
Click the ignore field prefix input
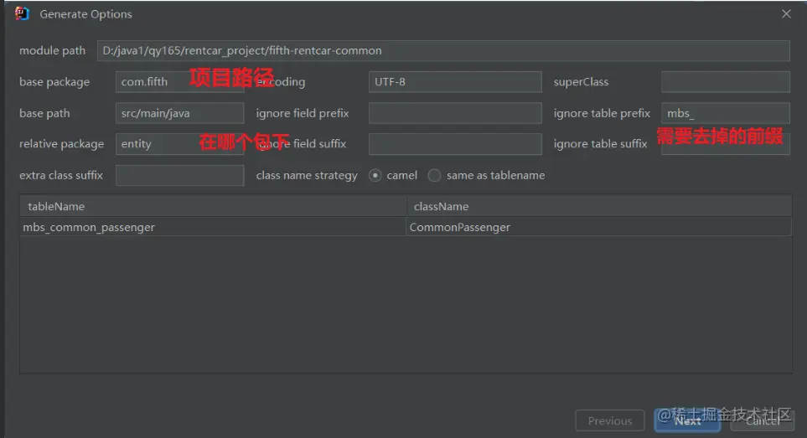pos(455,113)
